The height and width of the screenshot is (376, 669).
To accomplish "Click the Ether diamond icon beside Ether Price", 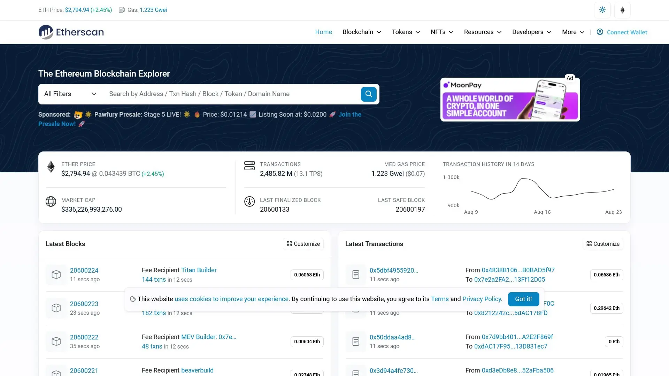I will point(51,167).
